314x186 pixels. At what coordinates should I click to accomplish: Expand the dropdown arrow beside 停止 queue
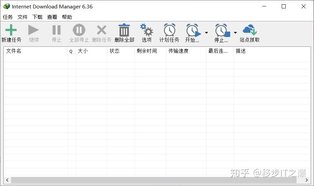click(236, 33)
